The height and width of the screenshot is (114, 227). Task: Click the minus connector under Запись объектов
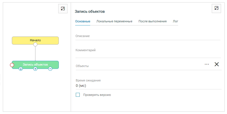pos(50,69)
